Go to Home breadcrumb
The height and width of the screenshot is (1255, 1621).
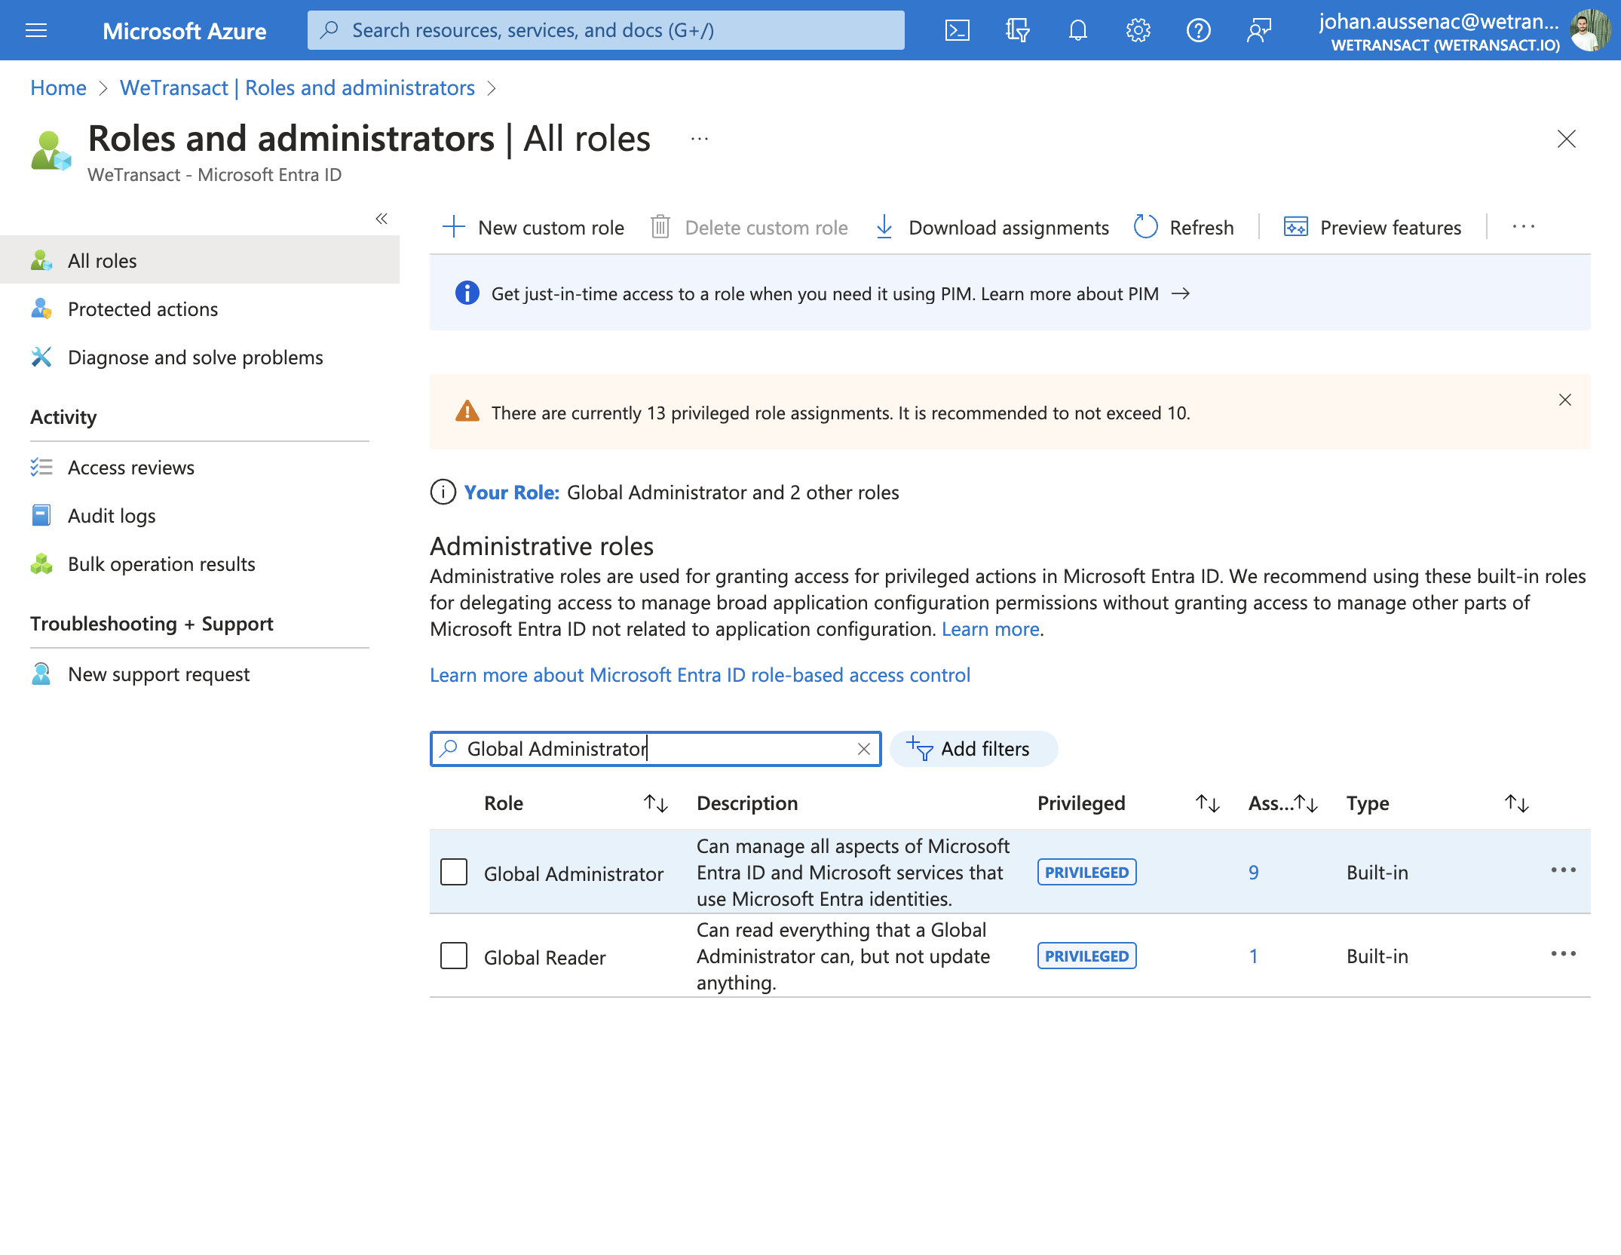click(58, 87)
